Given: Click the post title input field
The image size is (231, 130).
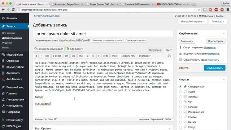Looking at the screenshot, I should pos(103,34).
